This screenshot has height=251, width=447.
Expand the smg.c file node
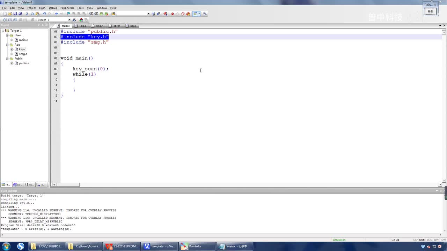click(x=12, y=54)
